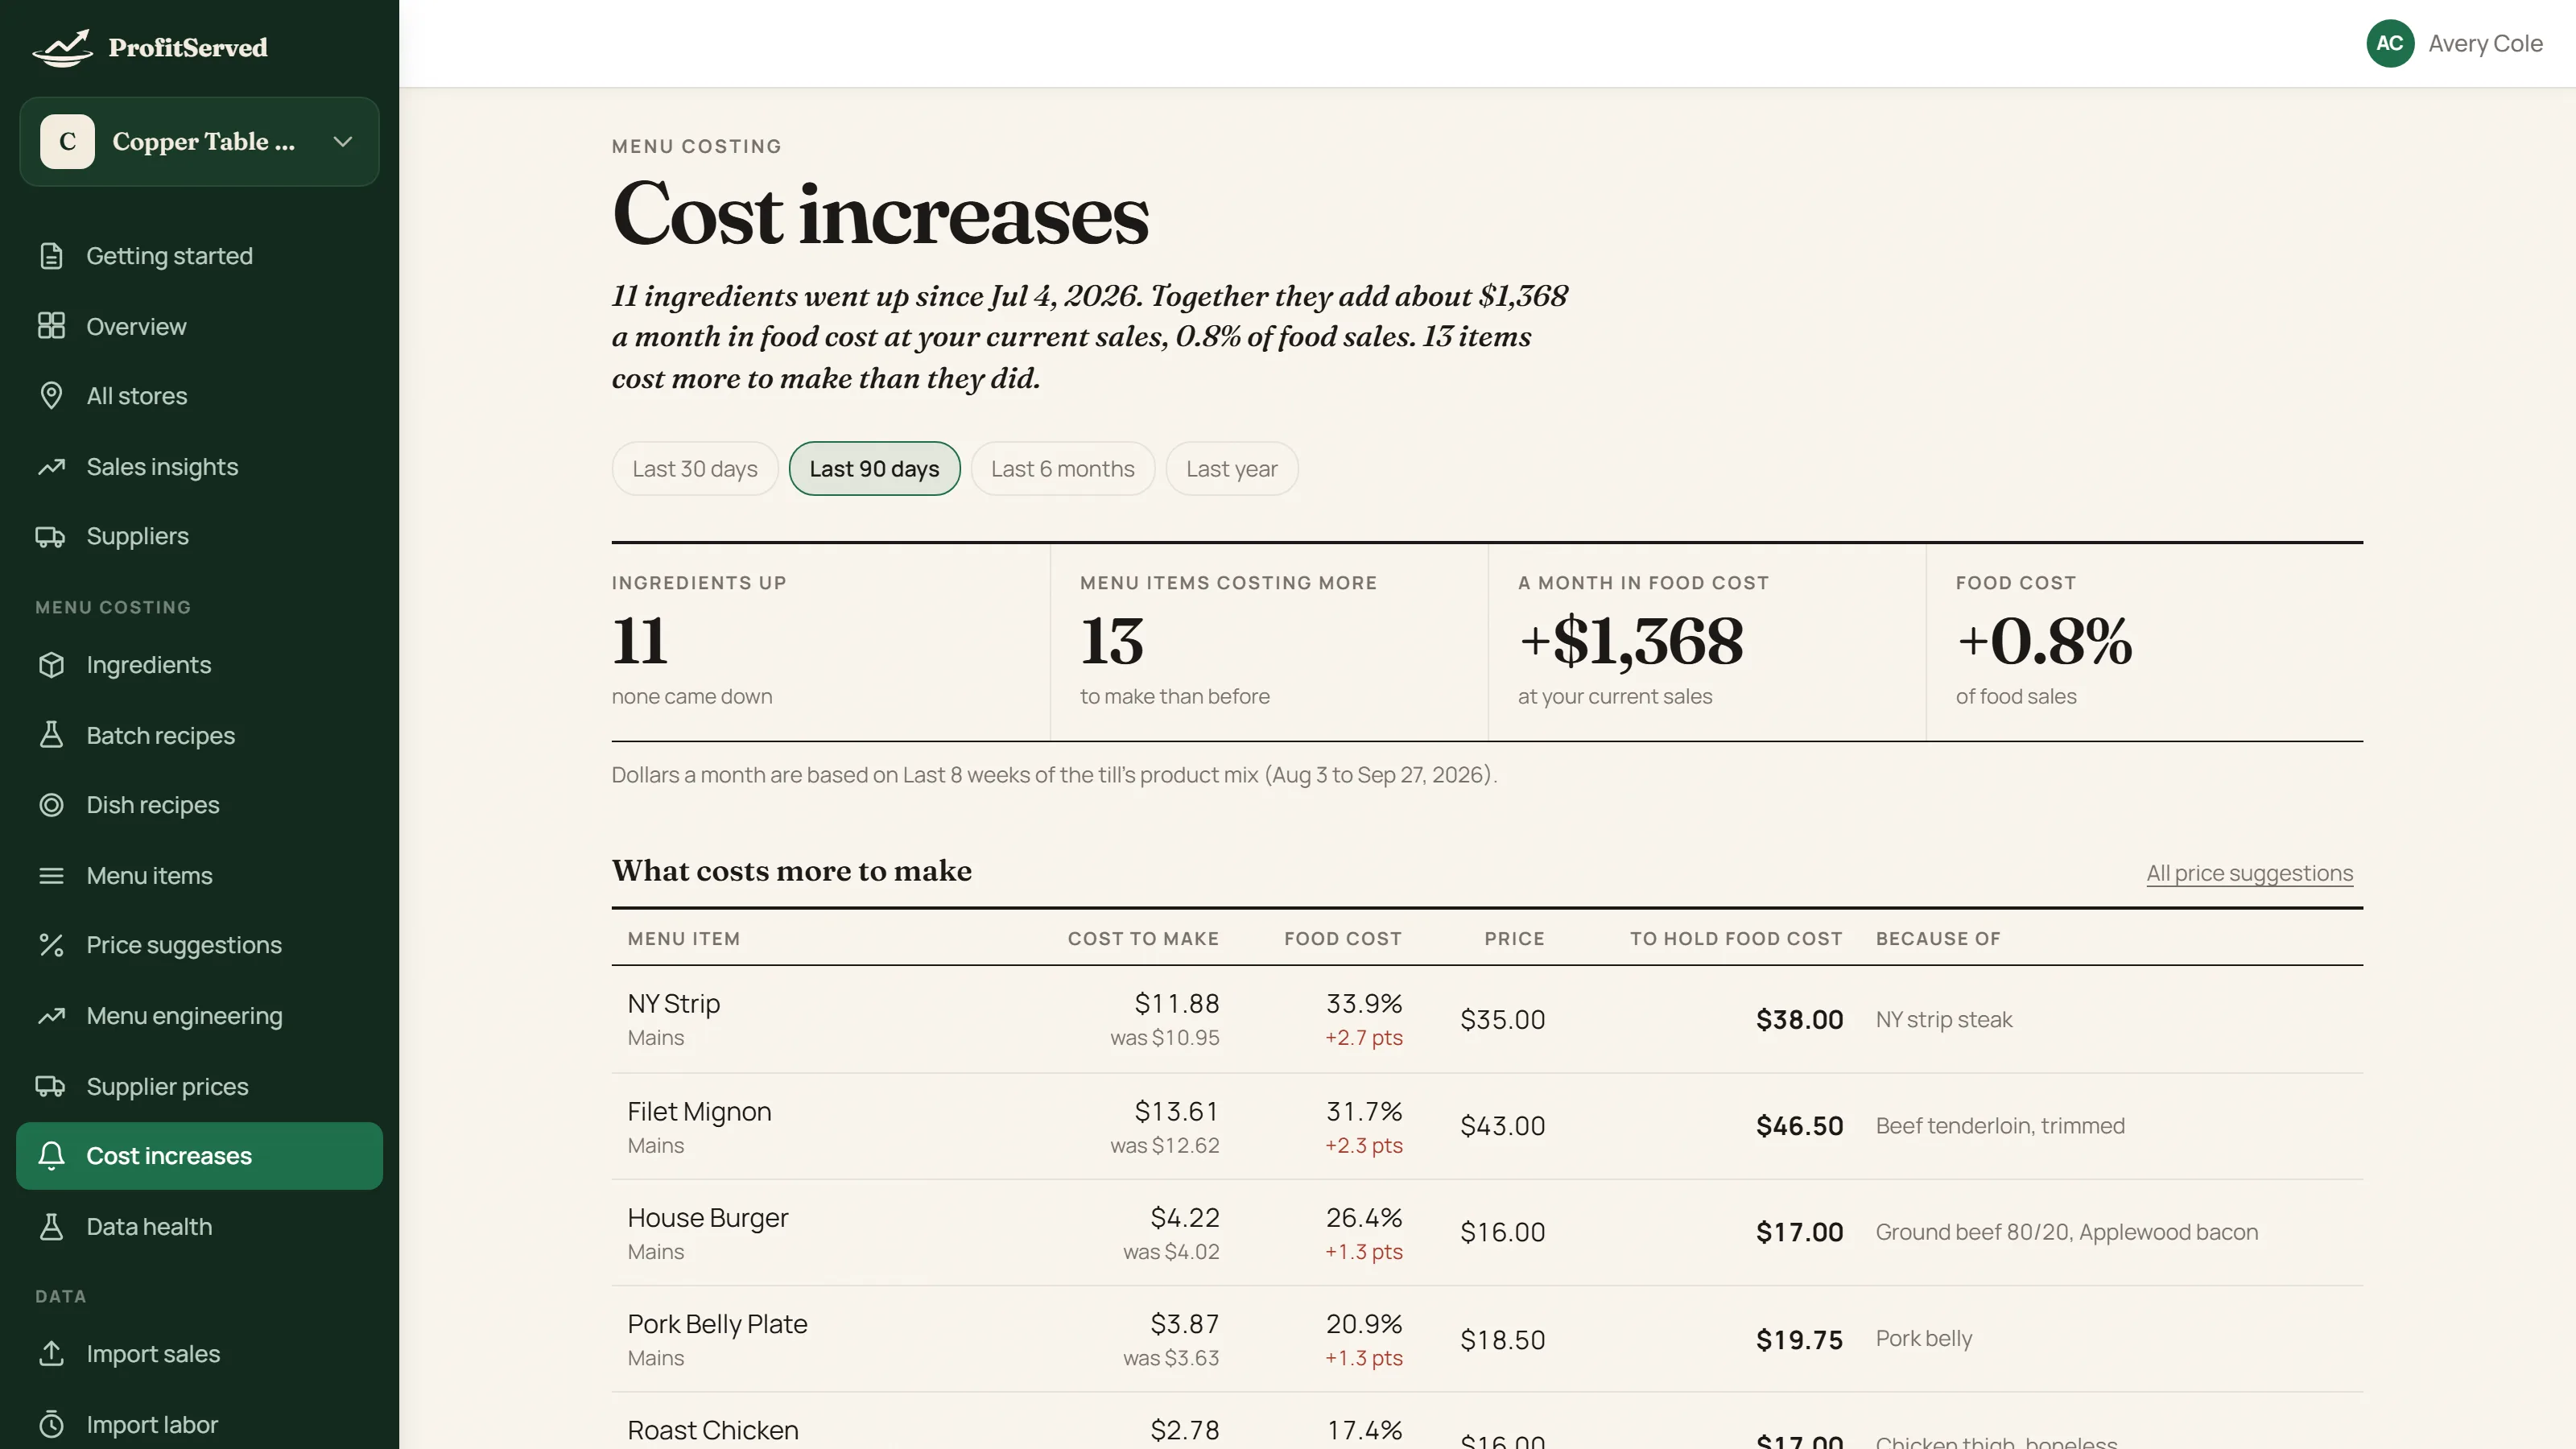Click the Filet Mignon menu item
Screen dimensions: 2576x1449
pyautogui.click(x=699, y=1112)
